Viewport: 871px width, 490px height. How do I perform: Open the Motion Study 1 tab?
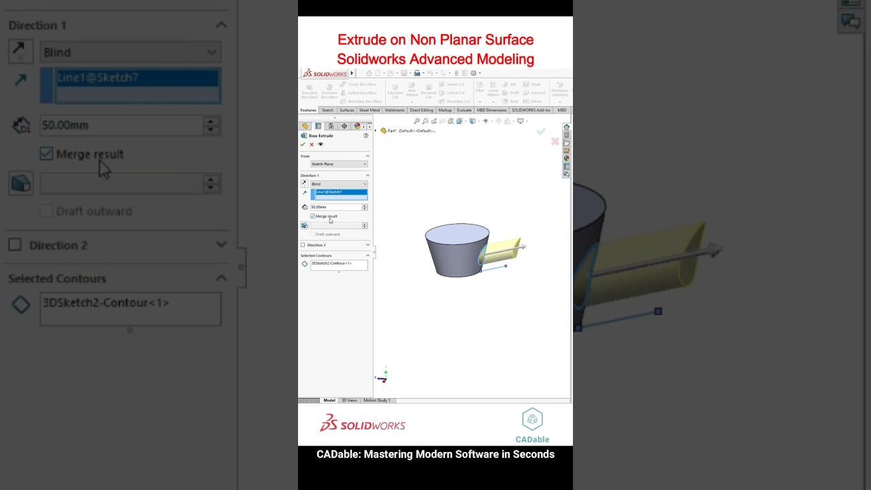pos(377,400)
